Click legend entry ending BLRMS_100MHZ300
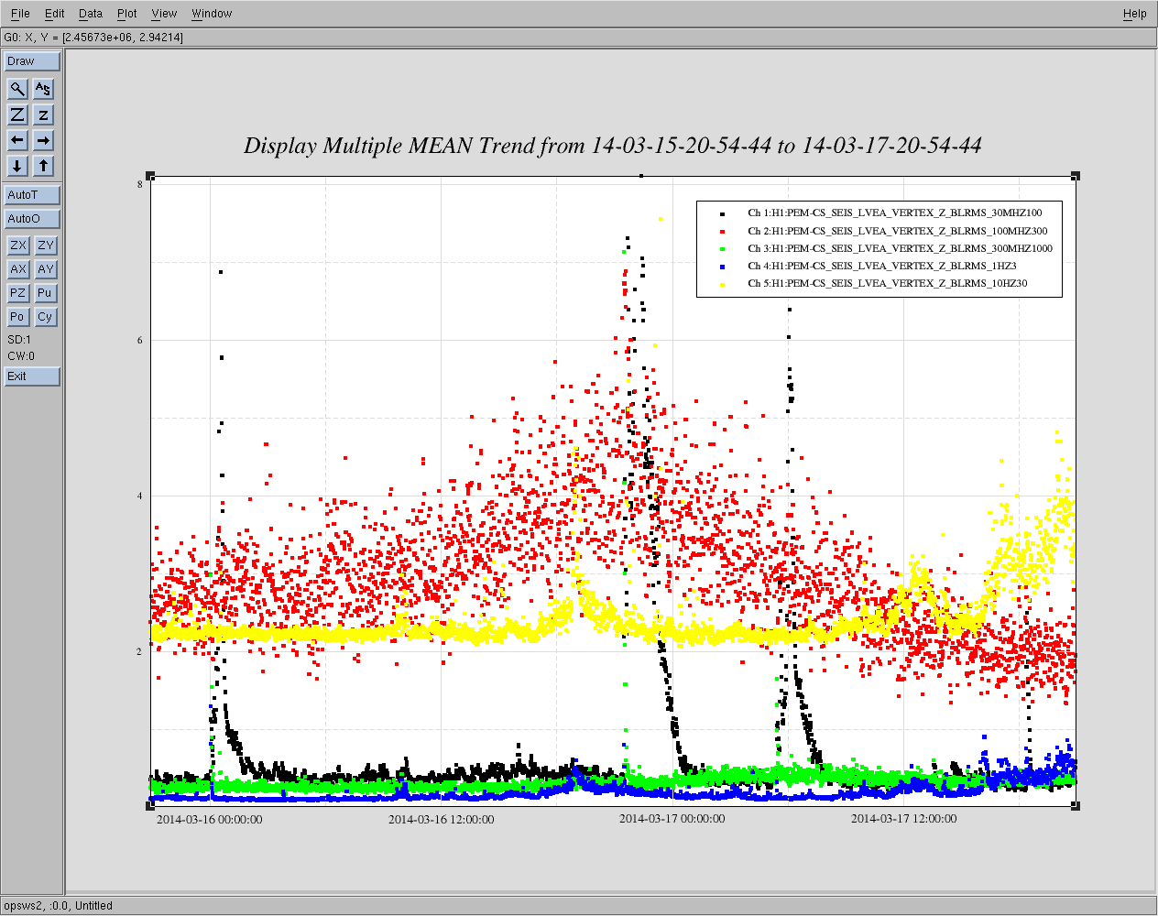 897,231
